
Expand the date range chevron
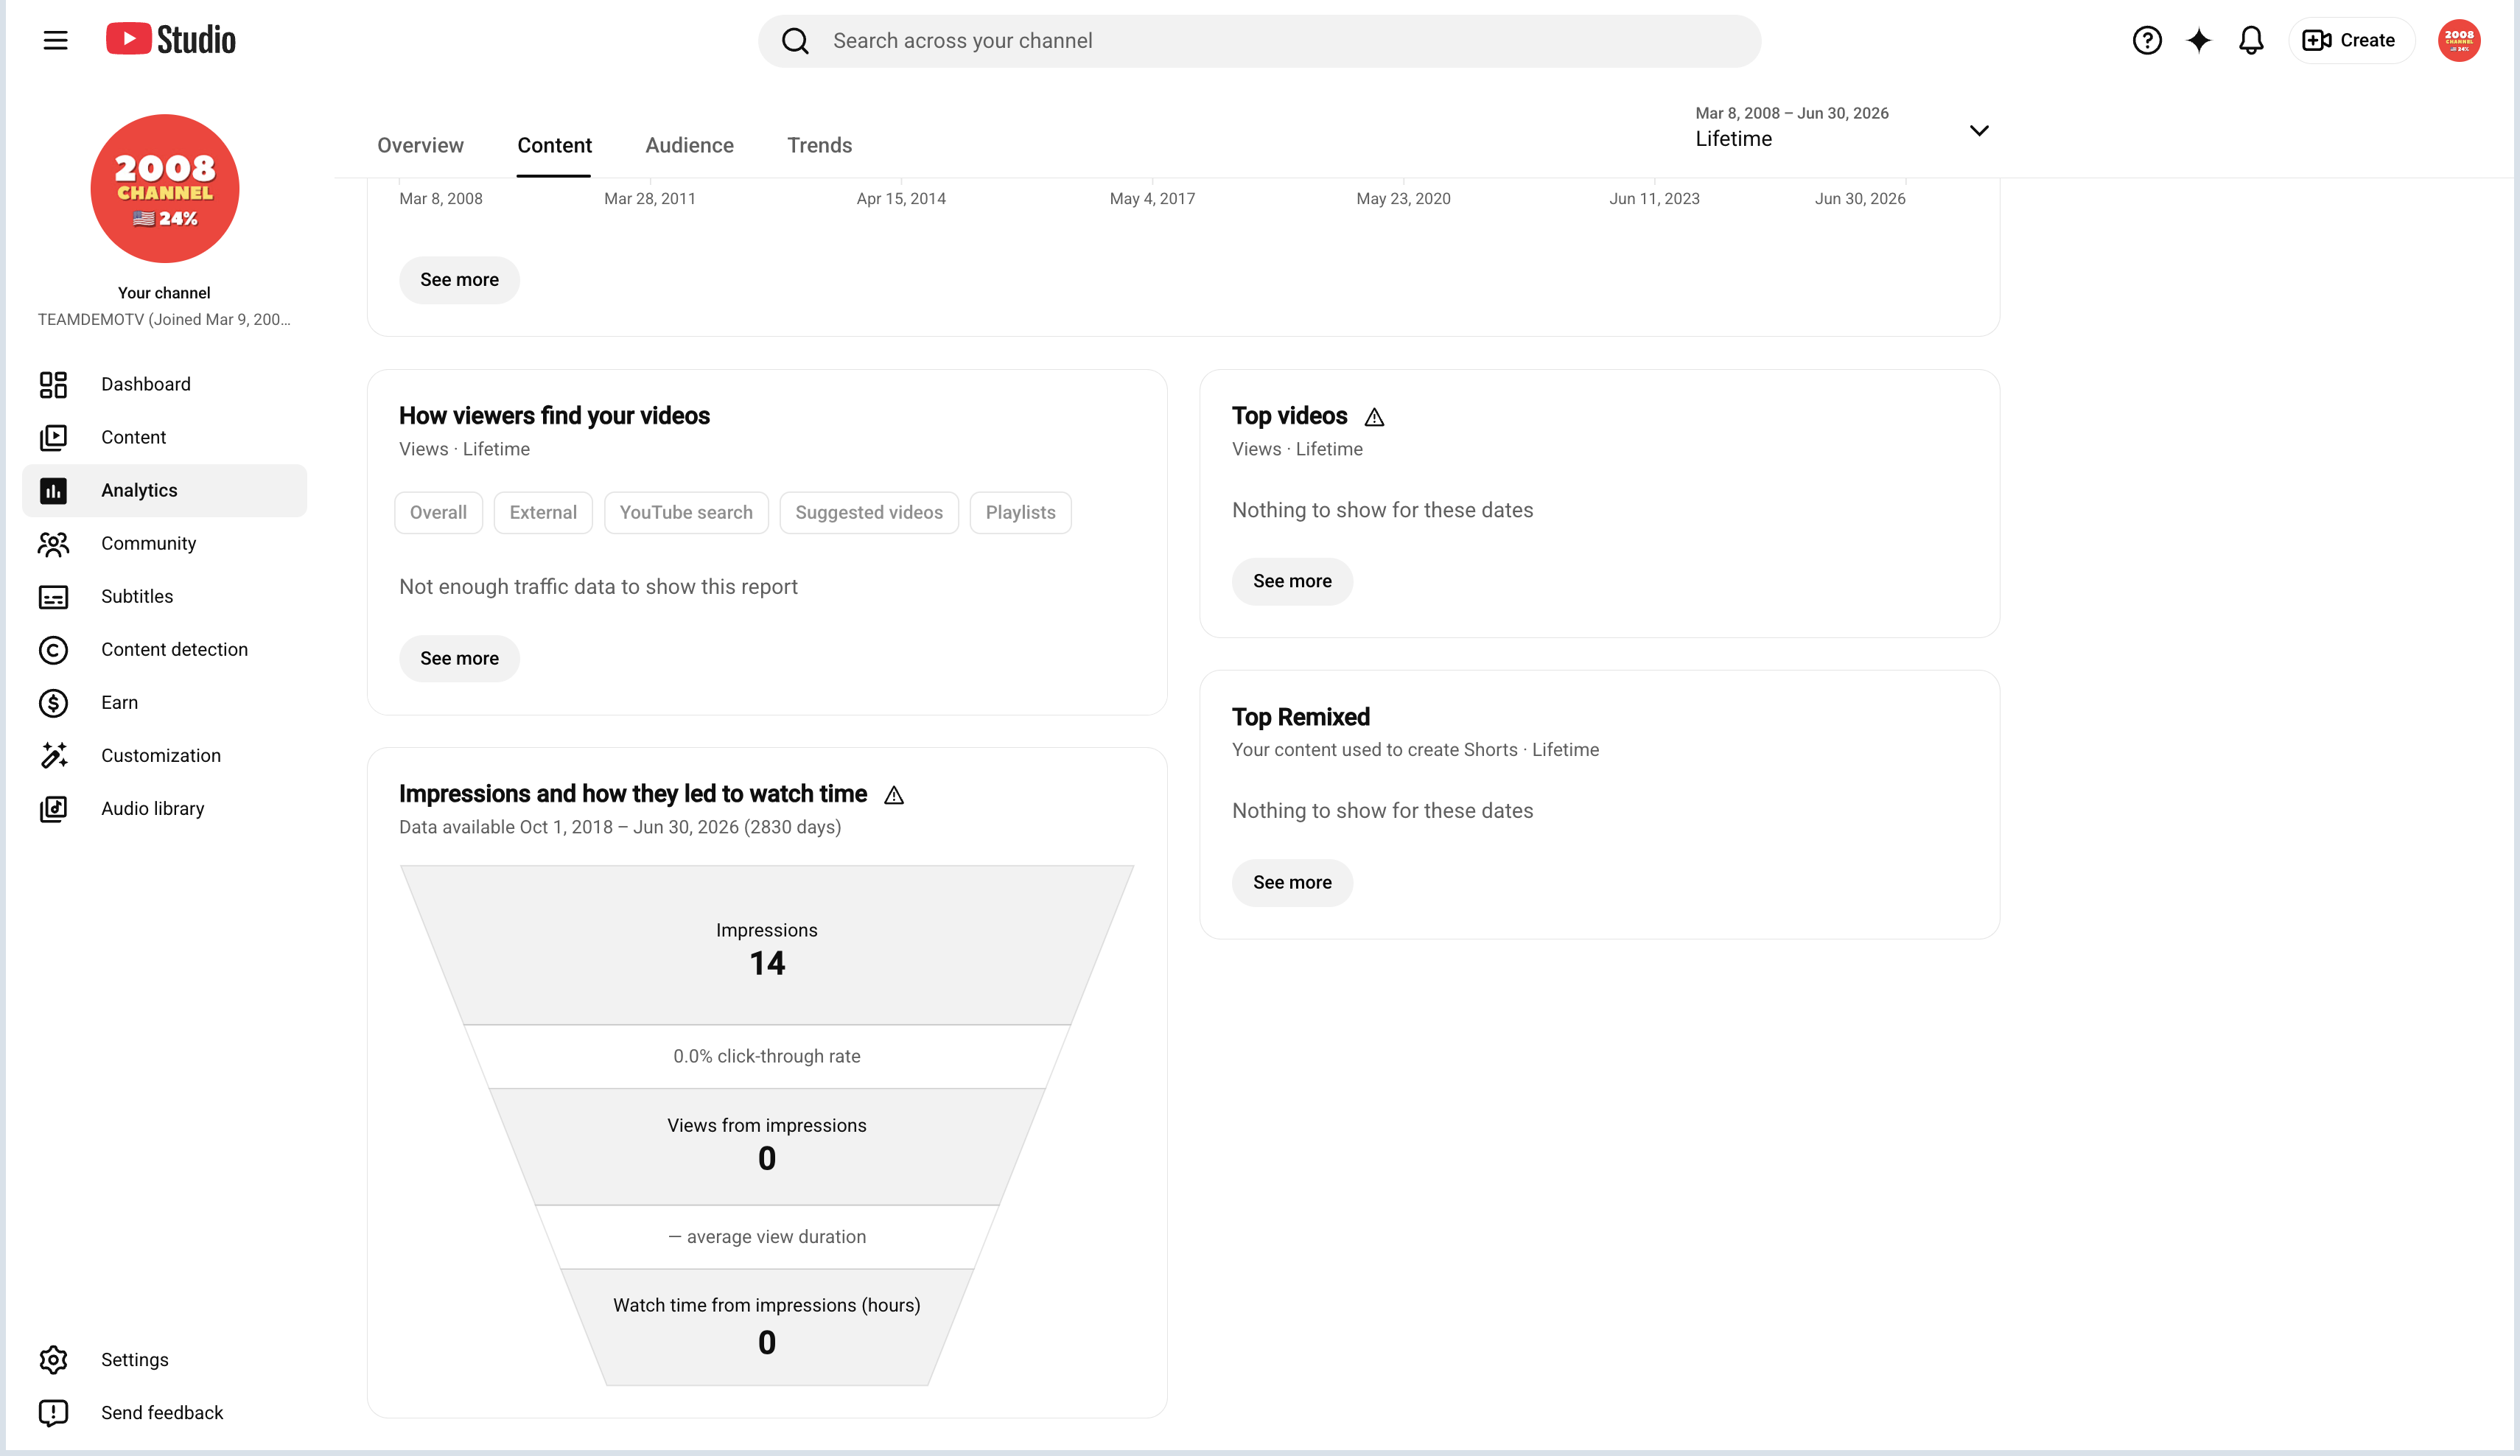click(x=1978, y=130)
